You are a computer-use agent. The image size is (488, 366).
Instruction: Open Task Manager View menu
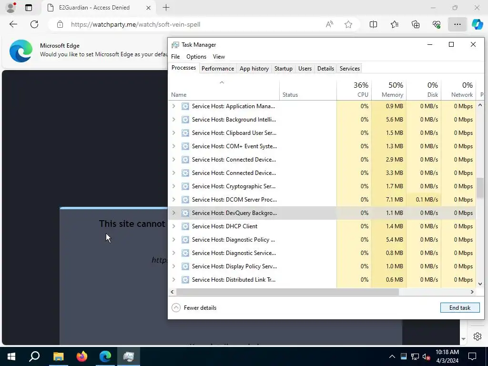pyautogui.click(x=219, y=57)
